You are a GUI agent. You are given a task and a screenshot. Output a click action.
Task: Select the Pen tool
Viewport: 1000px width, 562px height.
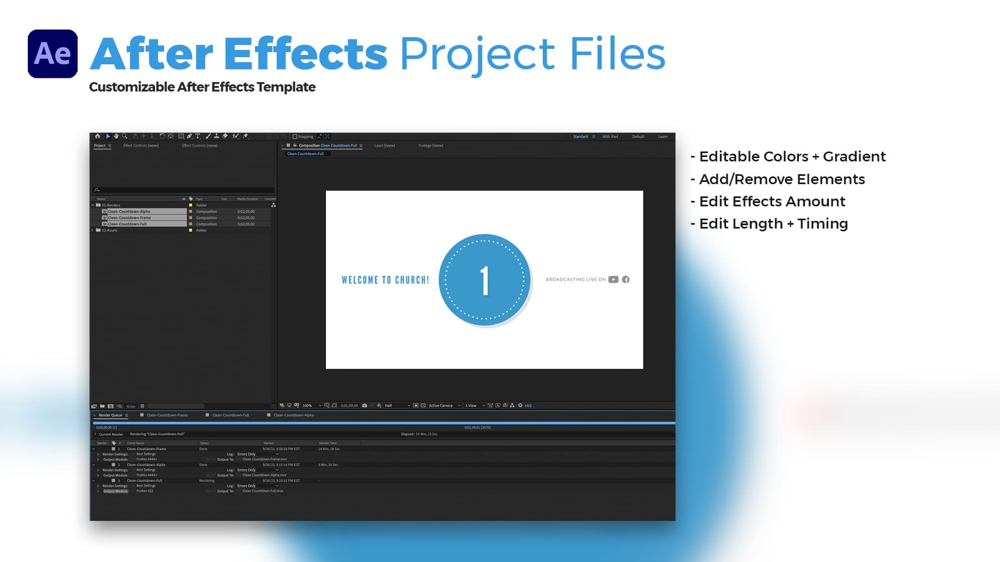(189, 136)
